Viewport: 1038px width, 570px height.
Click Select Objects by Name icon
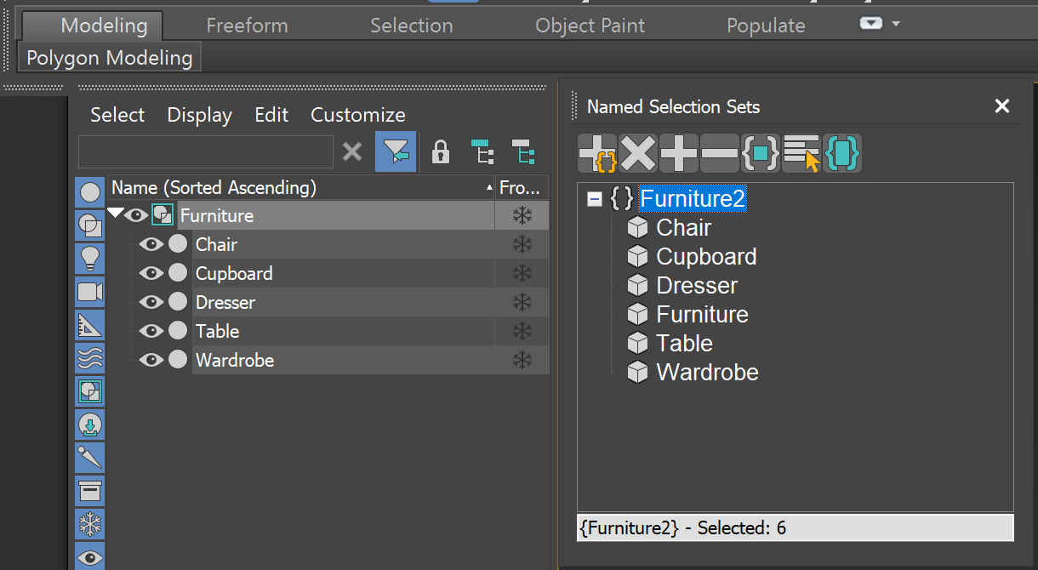click(x=801, y=154)
